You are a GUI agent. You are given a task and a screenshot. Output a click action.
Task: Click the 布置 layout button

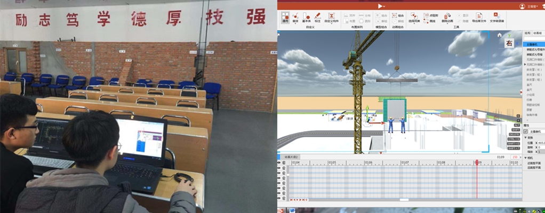point(350,21)
